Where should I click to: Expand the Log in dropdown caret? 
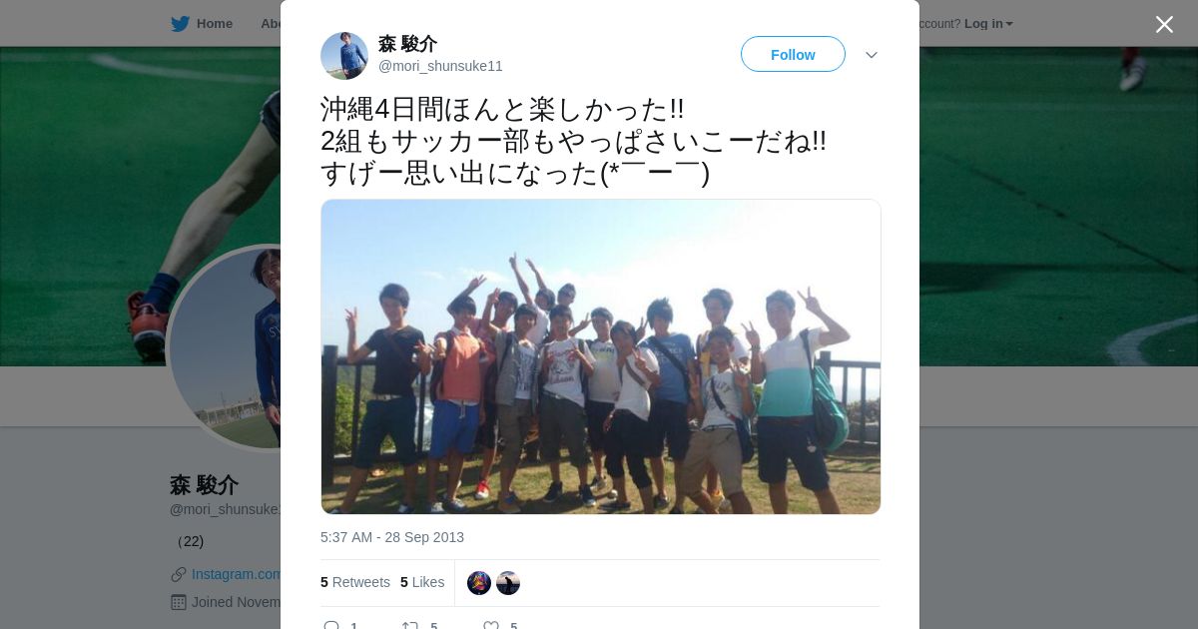1009,24
